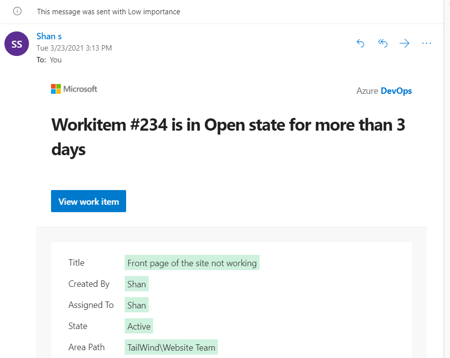Click the Reply all icon
The image size is (450, 358).
coord(383,43)
